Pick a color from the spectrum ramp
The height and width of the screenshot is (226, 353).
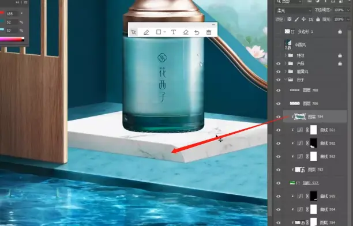tap(12, 39)
